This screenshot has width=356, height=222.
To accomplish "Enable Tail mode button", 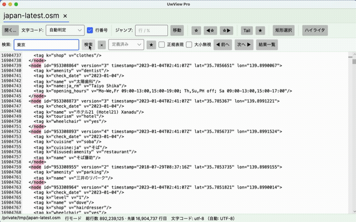I will 247,31.
